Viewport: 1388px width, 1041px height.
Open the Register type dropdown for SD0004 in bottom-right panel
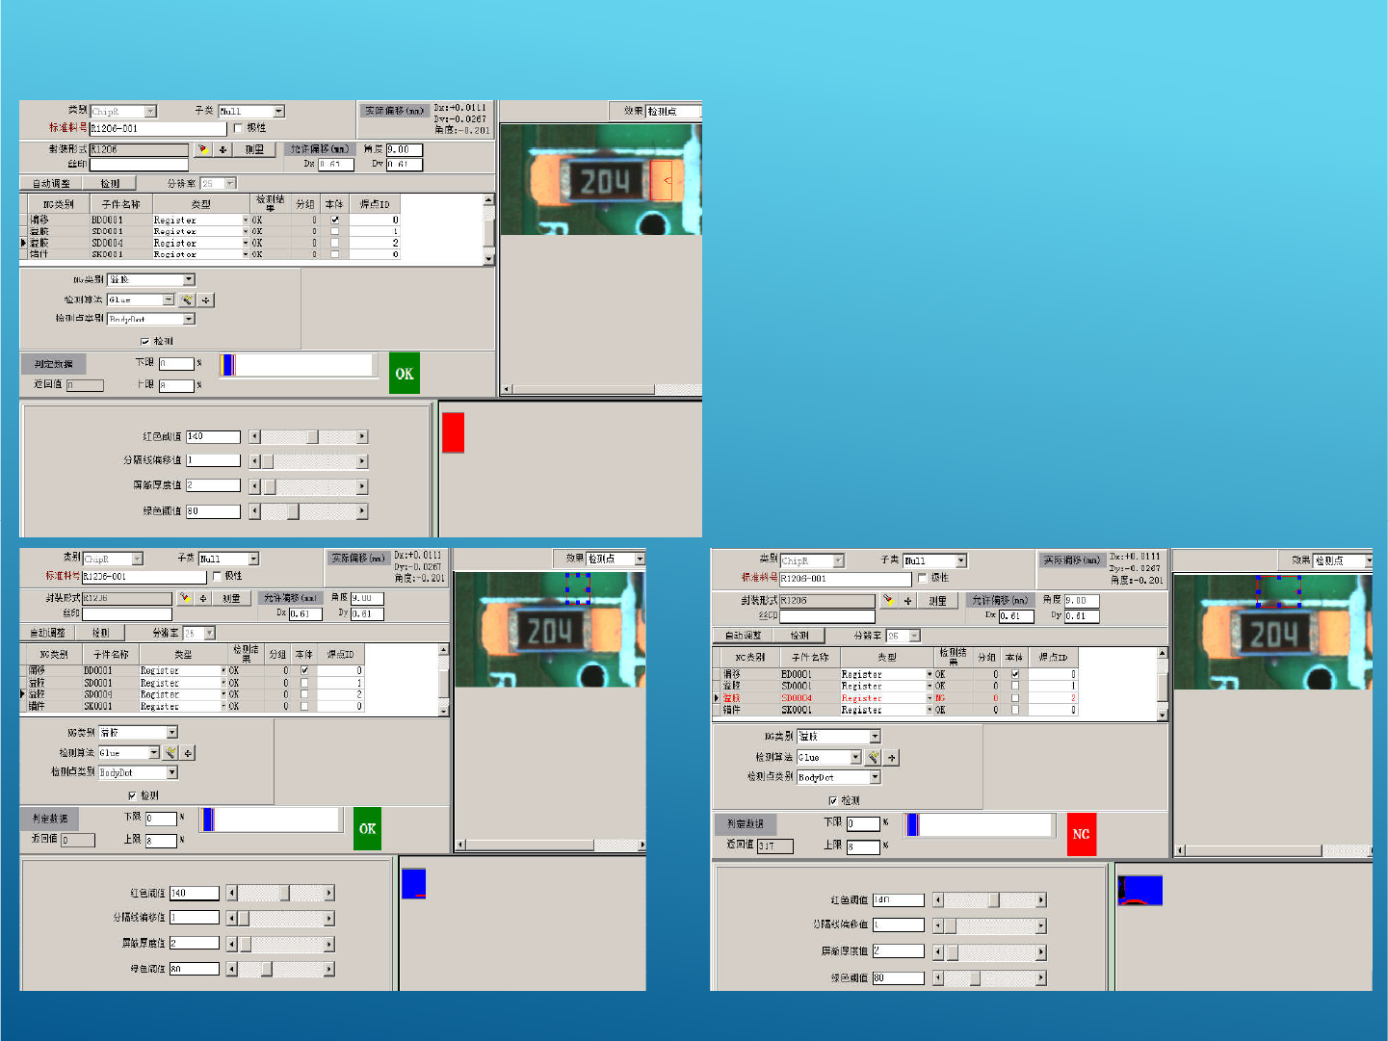pos(930,698)
